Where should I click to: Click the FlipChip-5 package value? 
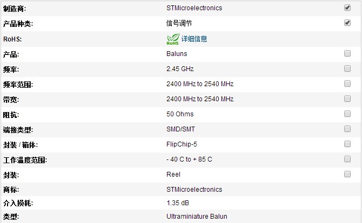pos(182,144)
